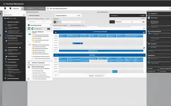Click the yellow note icon above the schedule

point(54,16)
